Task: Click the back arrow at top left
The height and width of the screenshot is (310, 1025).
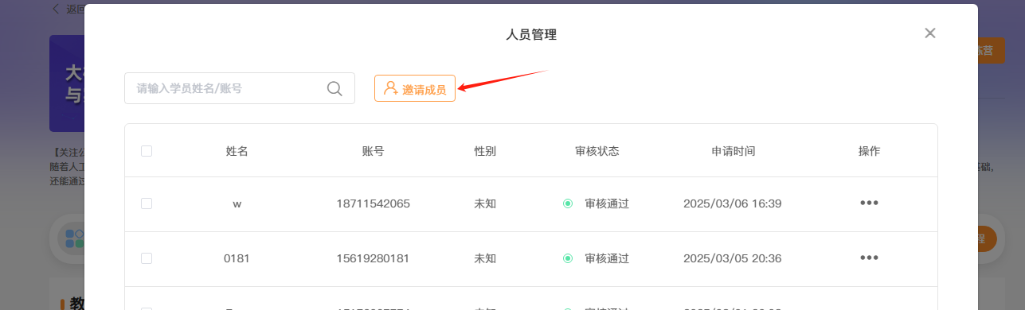Action: 55,9
